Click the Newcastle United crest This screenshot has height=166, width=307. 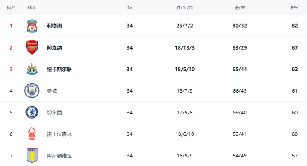32,69
